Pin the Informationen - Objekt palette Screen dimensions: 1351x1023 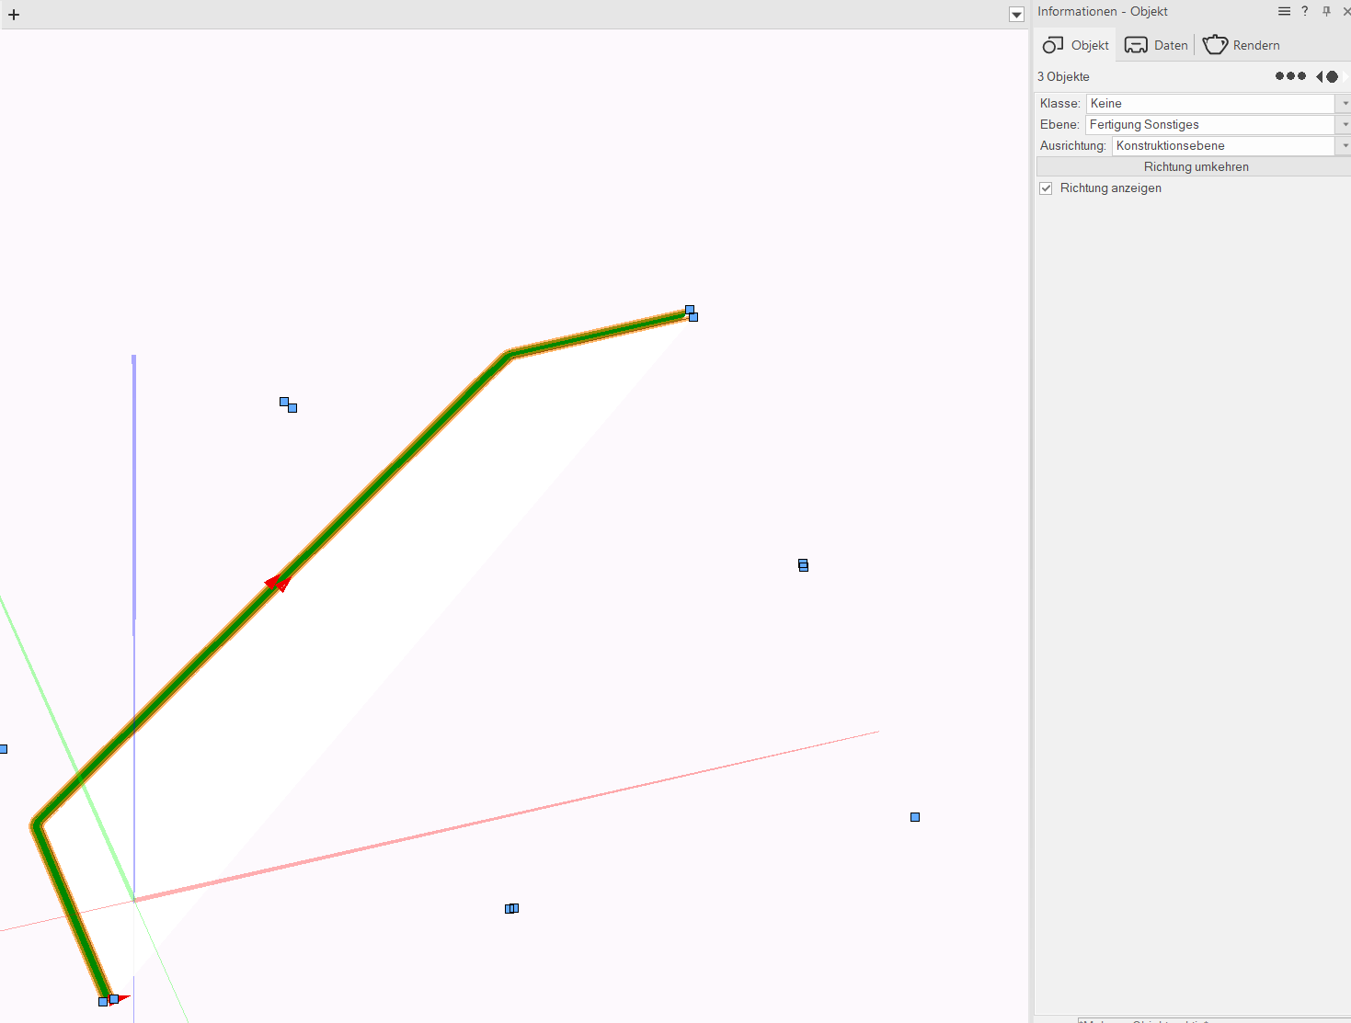[1326, 11]
